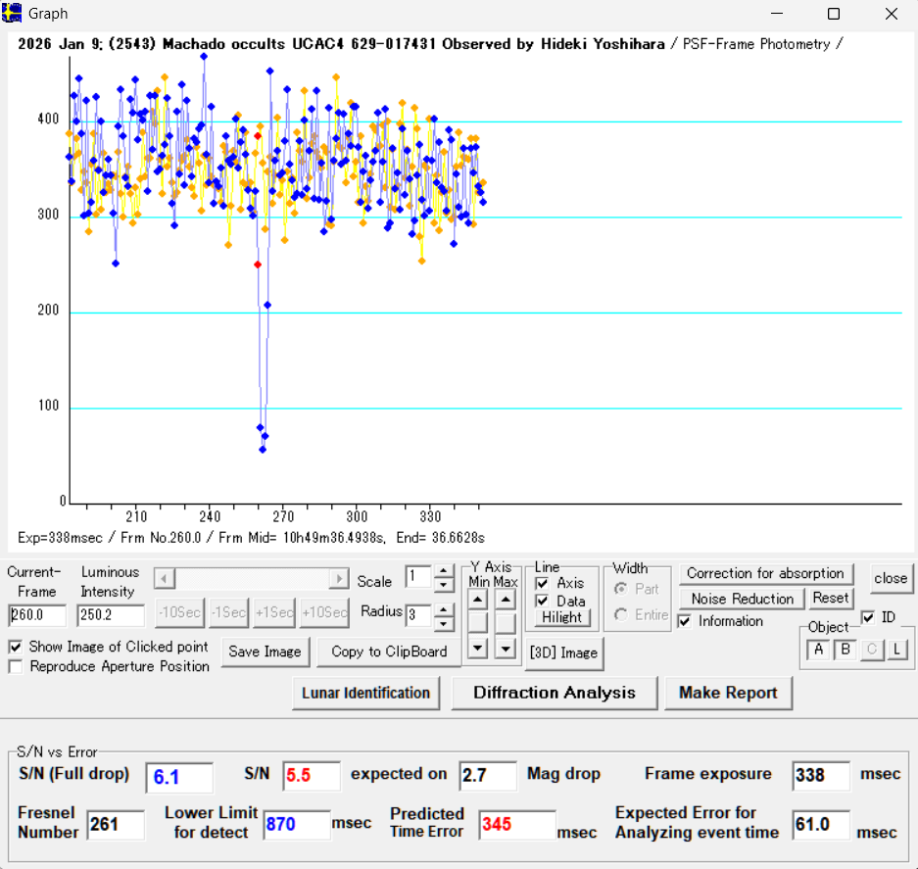918x869 pixels.
Task: Click the Lunar Identification button
Action: point(365,693)
